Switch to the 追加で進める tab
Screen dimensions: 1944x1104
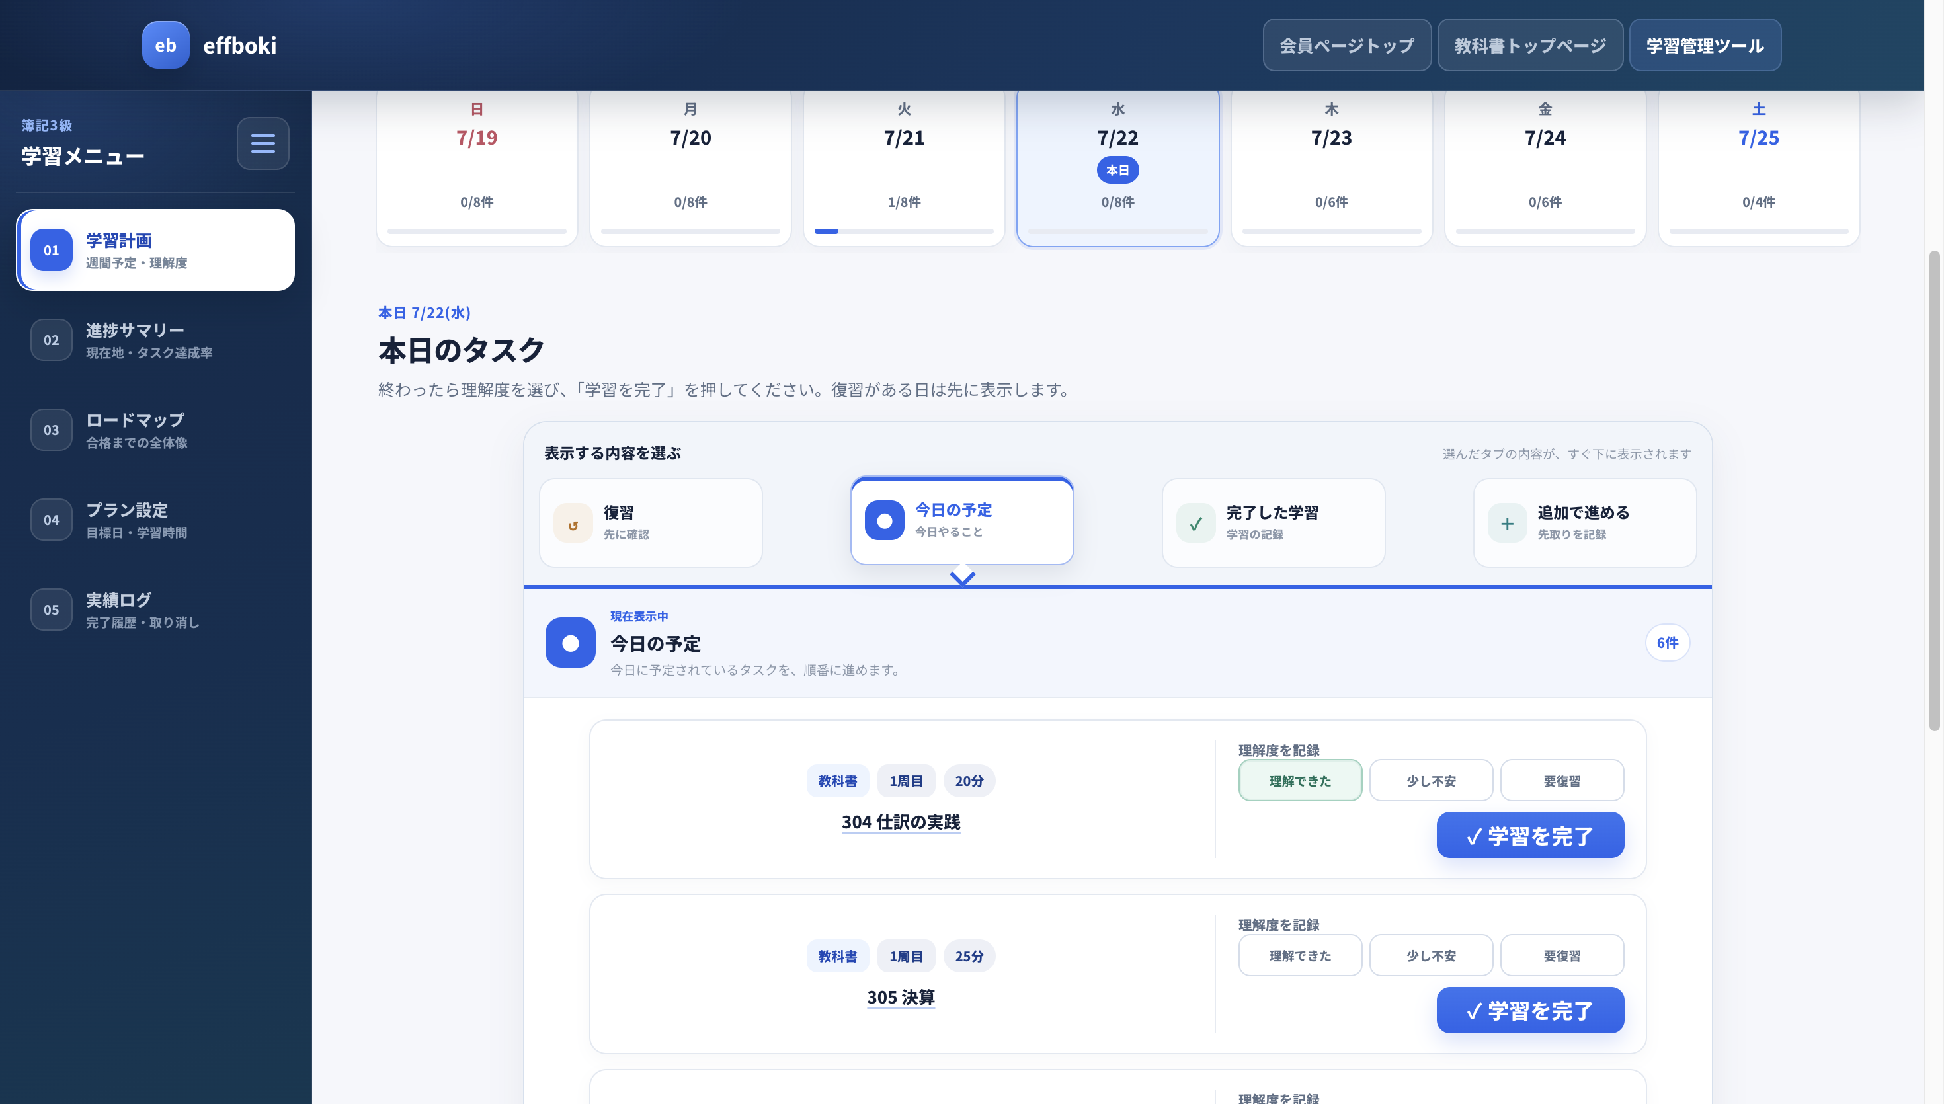(1584, 523)
